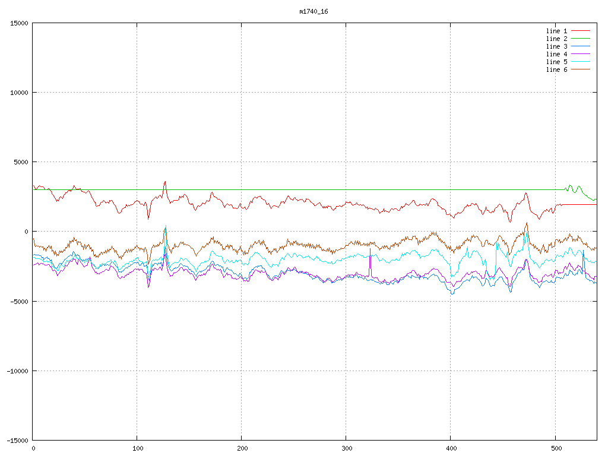Click the -5000 y-axis tick label
The width and height of the screenshot is (608, 456).
18,301
